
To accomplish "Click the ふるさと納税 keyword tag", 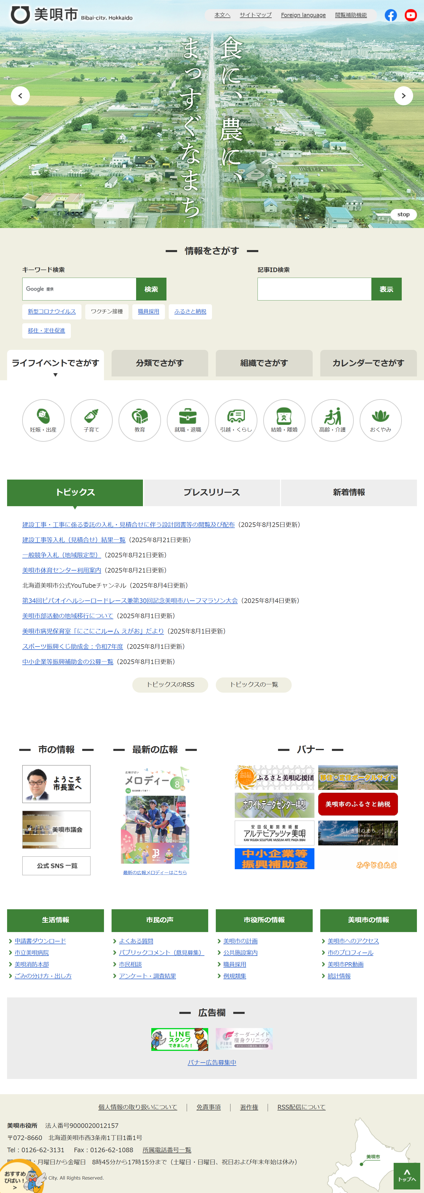I will [x=190, y=312].
